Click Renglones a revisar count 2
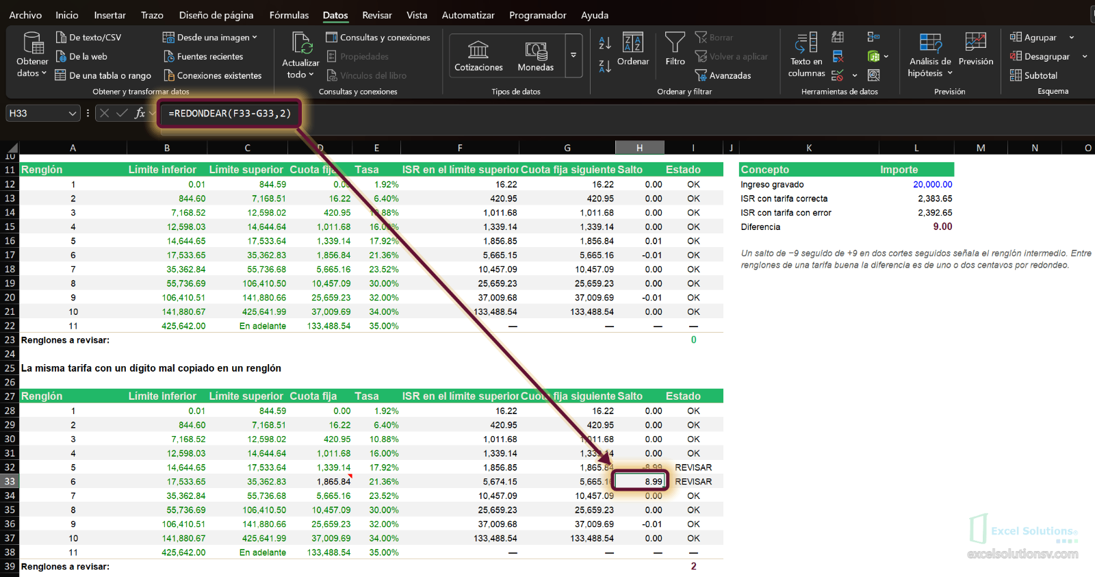The image size is (1095, 577). point(693,566)
